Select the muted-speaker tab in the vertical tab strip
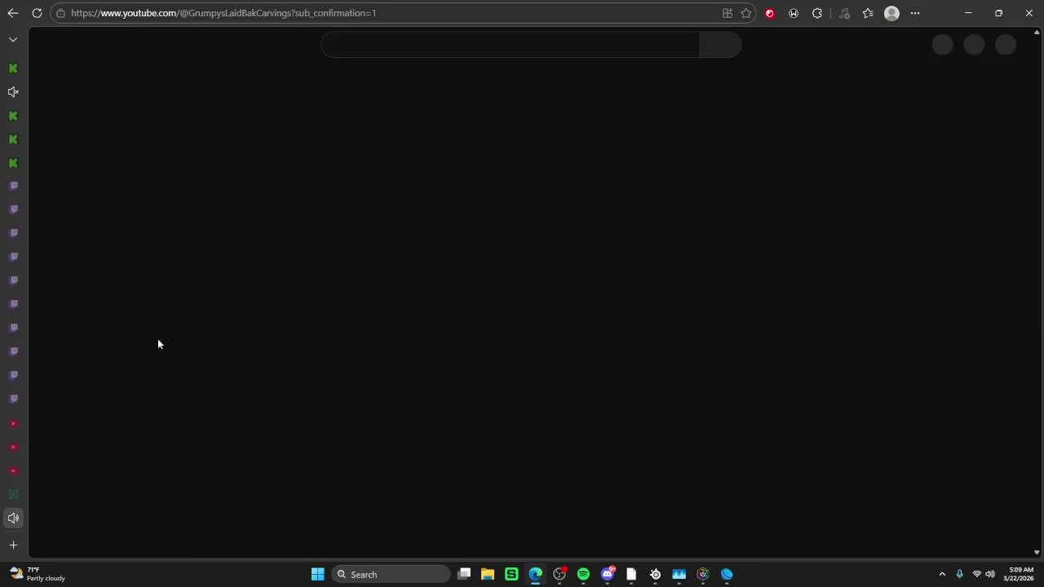Image resolution: width=1044 pixels, height=587 pixels. point(13,92)
